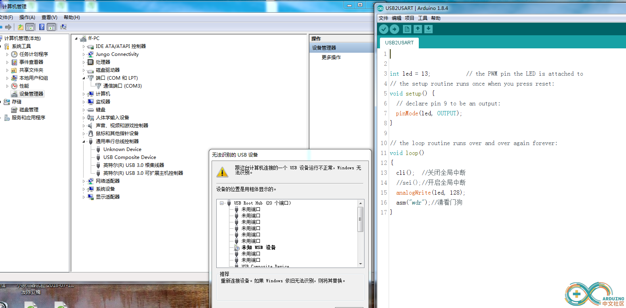
Task: Collapse the ff-PC root node
Action: click(x=76, y=38)
